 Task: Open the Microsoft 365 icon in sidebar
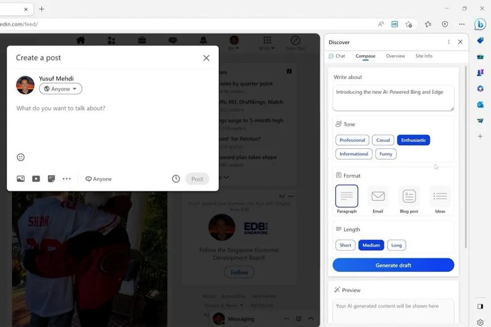tap(480, 88)
